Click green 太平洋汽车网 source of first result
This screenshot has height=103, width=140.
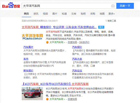56,42
